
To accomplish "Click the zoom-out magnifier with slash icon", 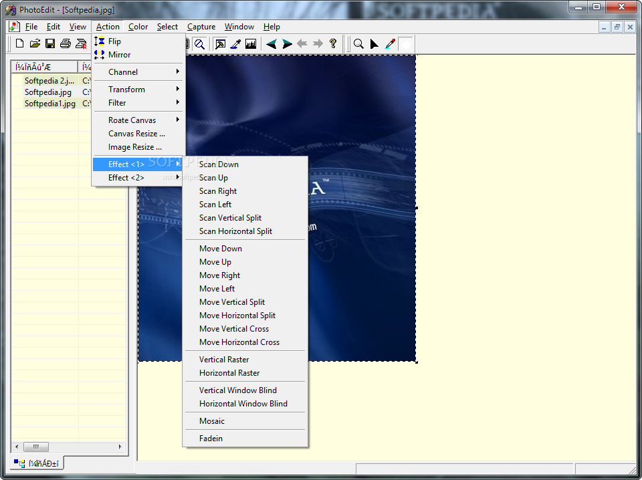I will tap(199, 43).
